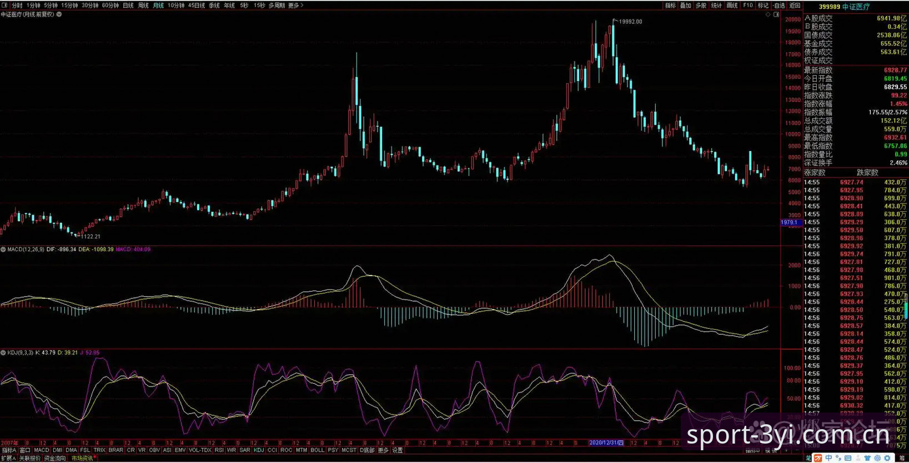Viewport: 909px width, 463px height.
Task: Click the 1979.1 price axis label
Action: 790,222
